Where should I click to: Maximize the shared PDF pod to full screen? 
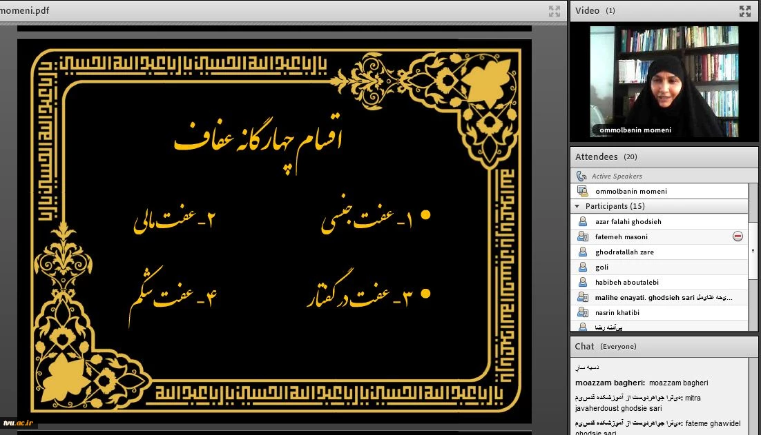[x=554, y=11]
